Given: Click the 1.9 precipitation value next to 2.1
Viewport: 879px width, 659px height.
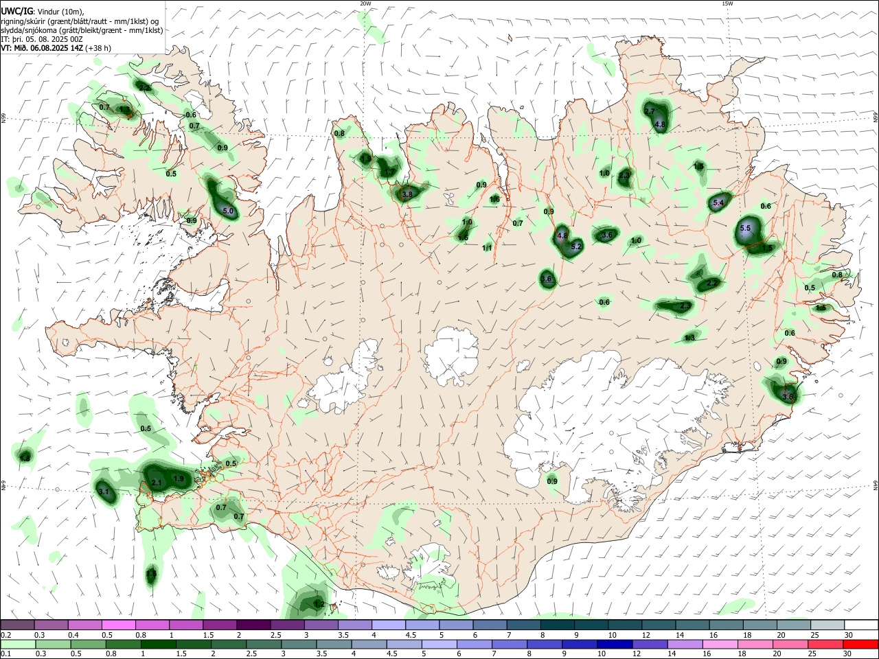Looking at the screenshot, I should (179, 478).
